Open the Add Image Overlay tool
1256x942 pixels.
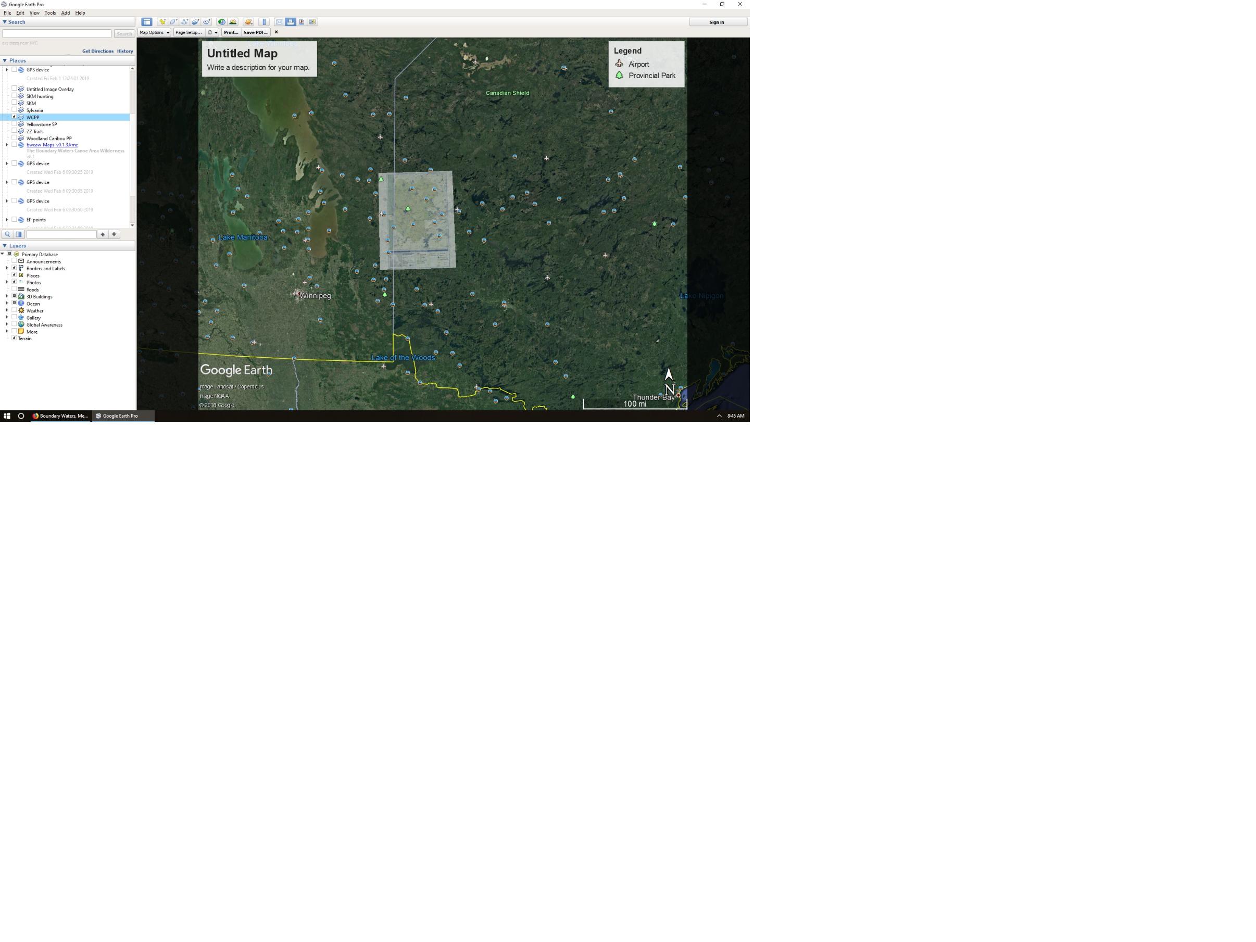tap(195, 21)
